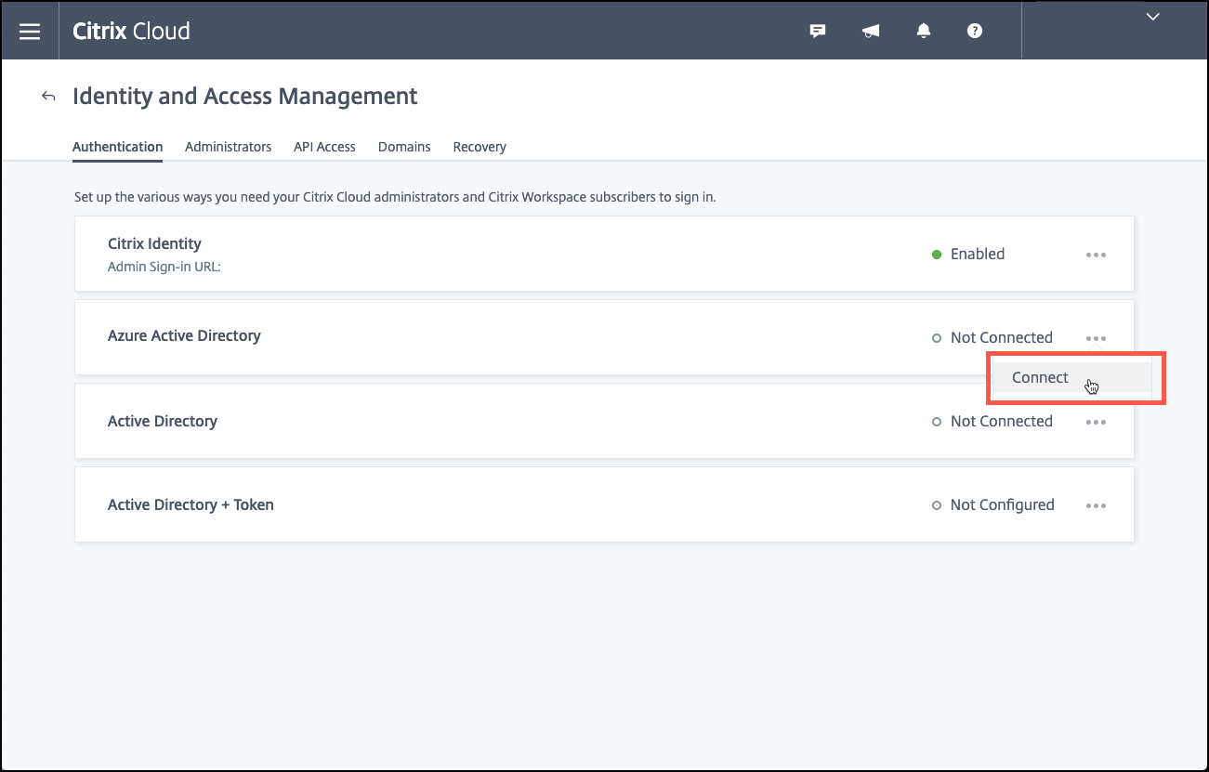1209x772 pixels.
Task: Open Citrix Identity ellipsis options
Action: click(x=1096, y=255)
